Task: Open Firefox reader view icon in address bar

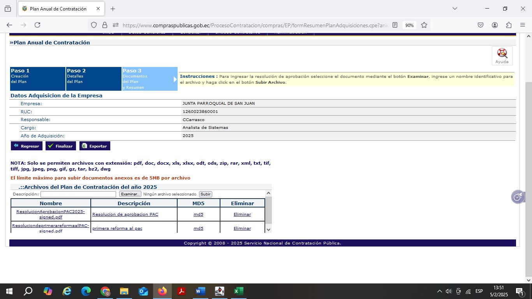Action: pyautogui.click(x=395, y=25)
